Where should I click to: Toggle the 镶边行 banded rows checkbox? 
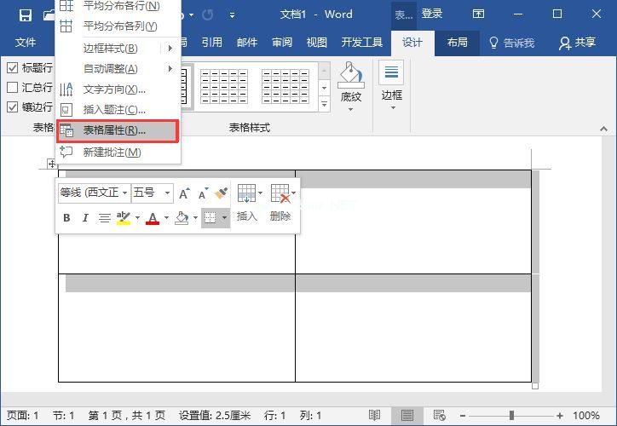[x=13, y=107]
